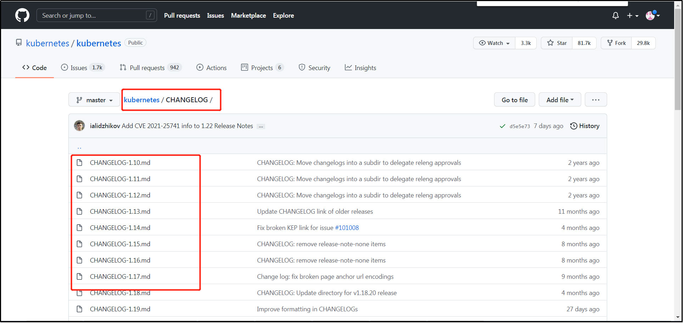Open the latest commit message link
Screen dimensions: 683x323
187,126
